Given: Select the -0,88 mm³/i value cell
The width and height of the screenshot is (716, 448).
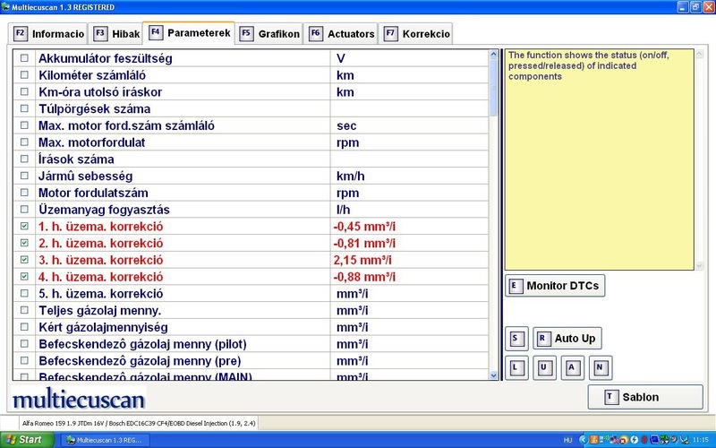Looking at the screenshot, I should [x=409, y=277].
